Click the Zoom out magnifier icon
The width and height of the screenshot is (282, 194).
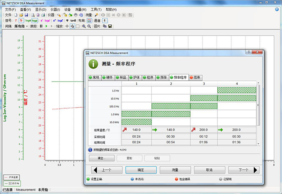click(89, 26)
